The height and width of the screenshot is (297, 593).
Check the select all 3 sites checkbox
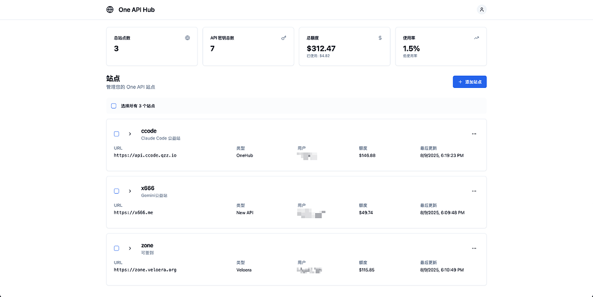click(113, 106)
